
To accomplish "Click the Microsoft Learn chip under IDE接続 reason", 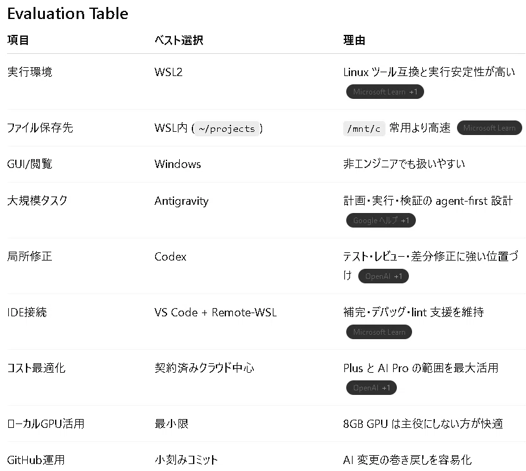I will click(379, 332).
